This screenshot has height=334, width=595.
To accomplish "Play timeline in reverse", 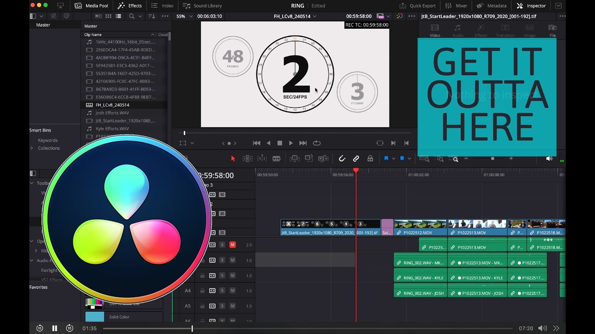I will pyautogui.click(x=268, y=143).
